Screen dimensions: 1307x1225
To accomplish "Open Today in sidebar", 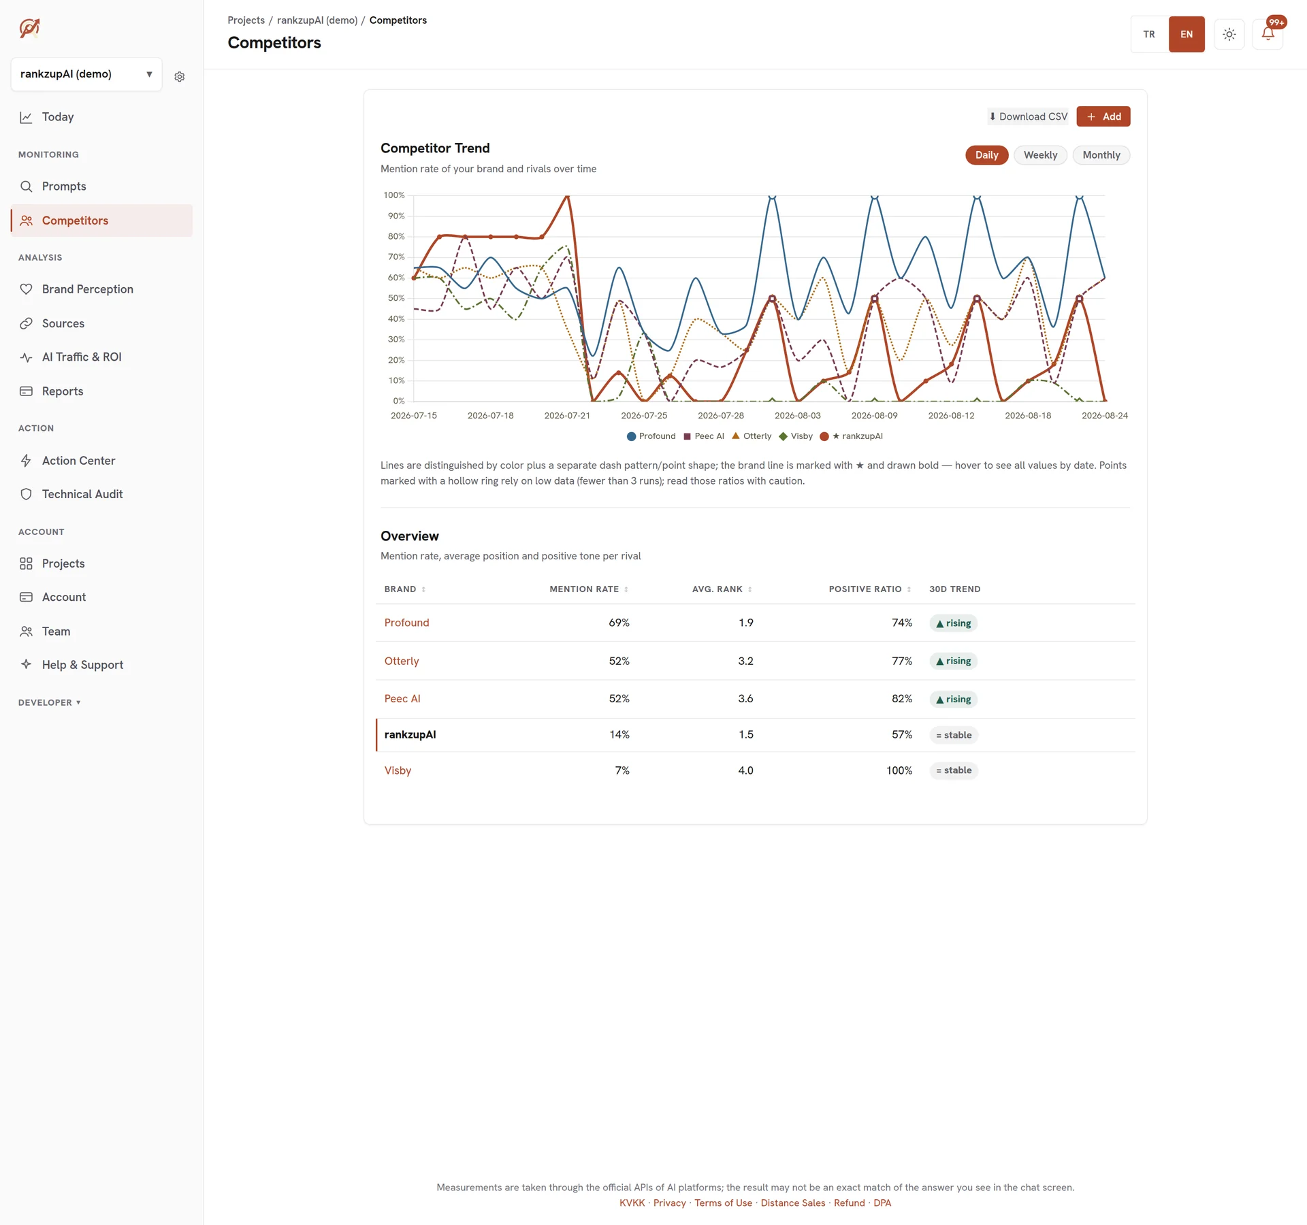I will (101, 117).
